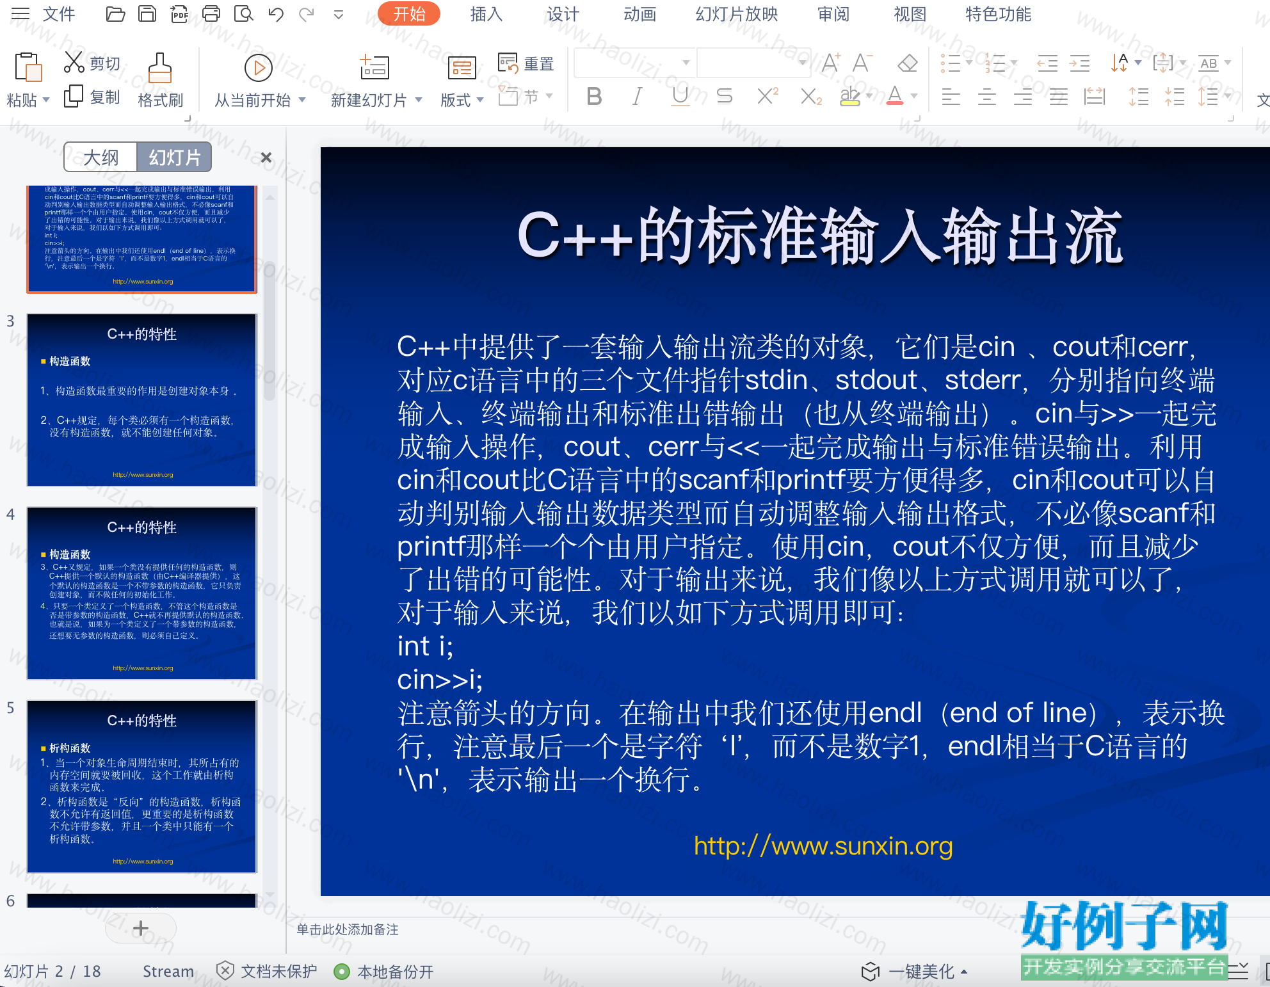Apply red font color
This screenshot has width=1270, height=987.
pyautogui.click(x=895, y=97)
